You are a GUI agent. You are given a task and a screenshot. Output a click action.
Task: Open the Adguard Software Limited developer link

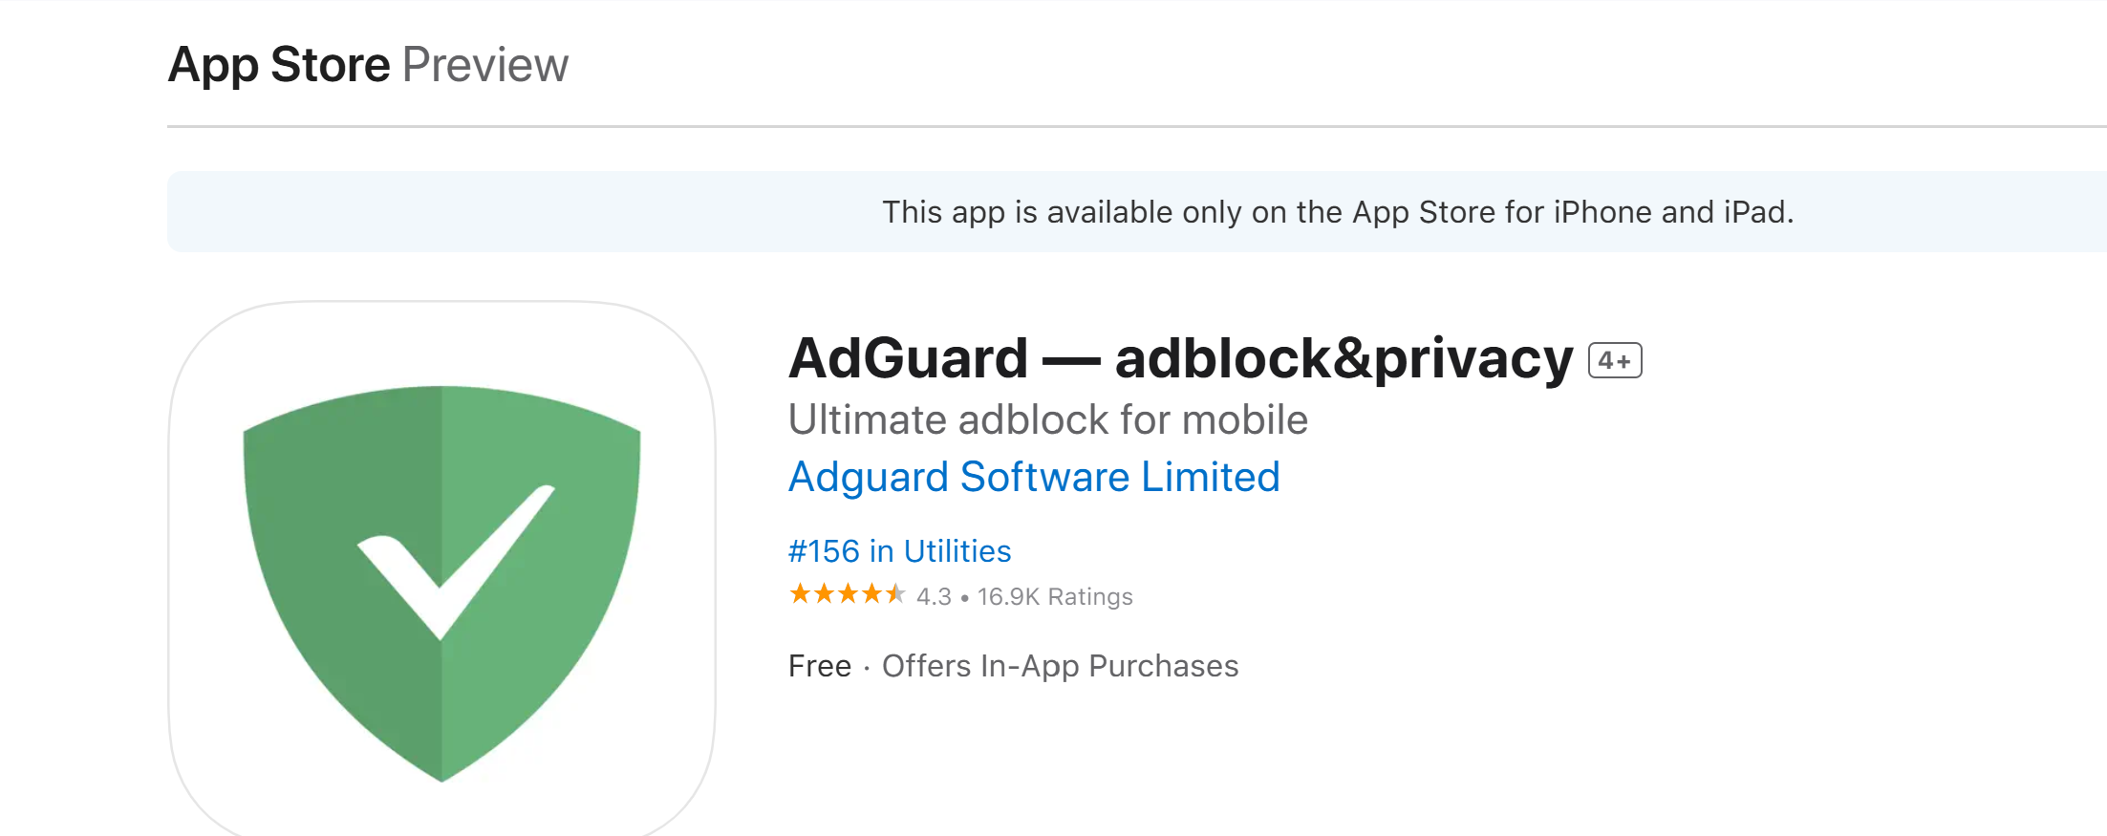click(1034, 477)
